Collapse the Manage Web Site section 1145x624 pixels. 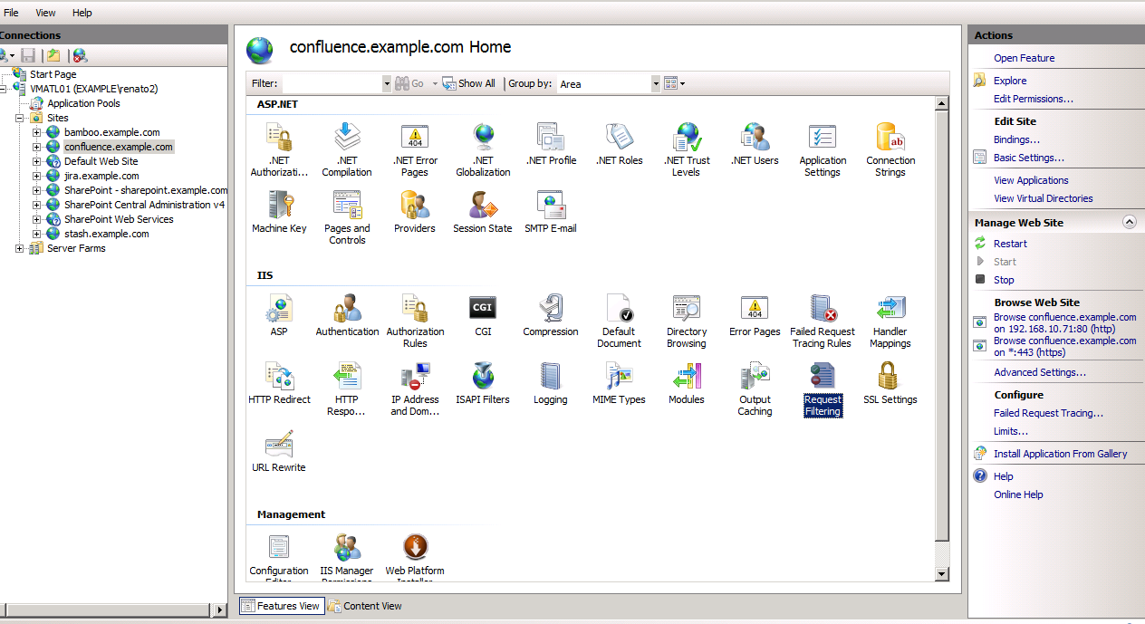[1129, 222]
